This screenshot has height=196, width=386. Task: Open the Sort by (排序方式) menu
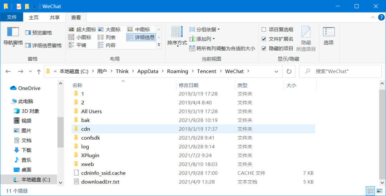[177, 36]
